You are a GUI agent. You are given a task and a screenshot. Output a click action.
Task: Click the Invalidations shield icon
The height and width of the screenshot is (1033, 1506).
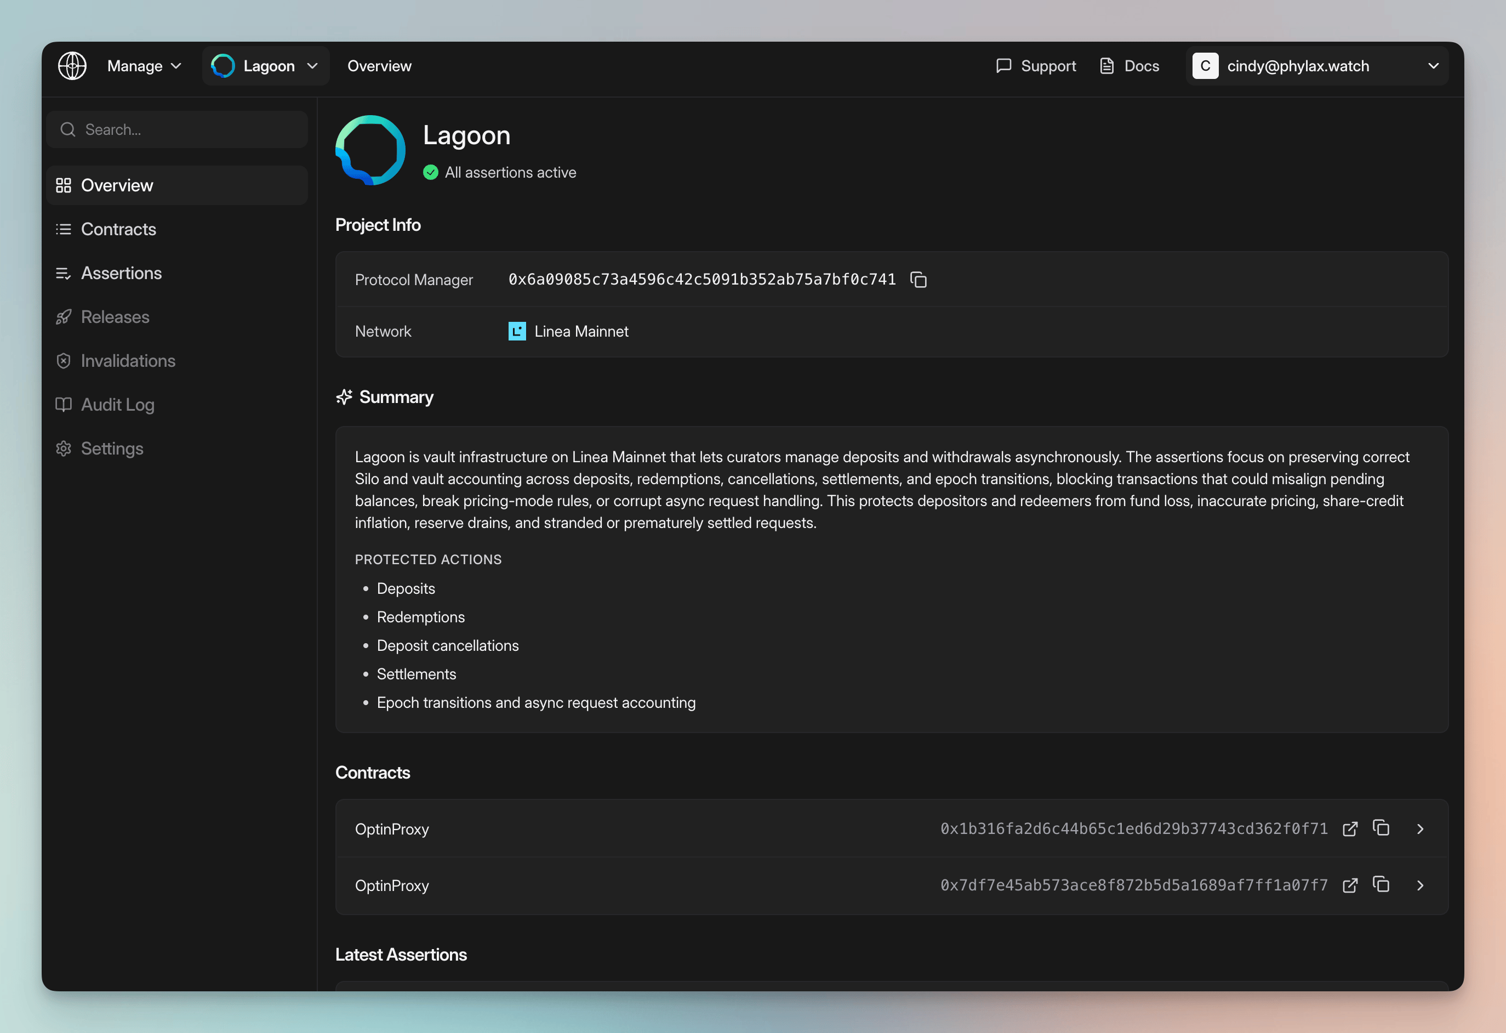coord(64,361)
